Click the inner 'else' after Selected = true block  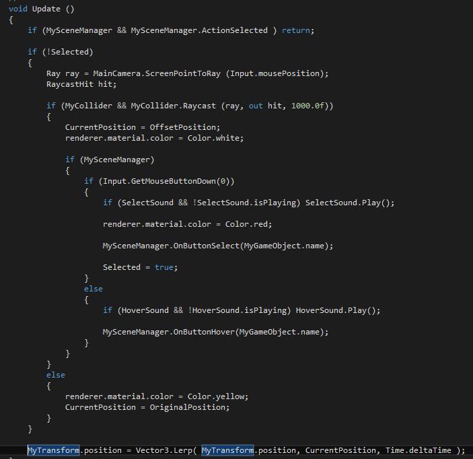pos(94,289)
